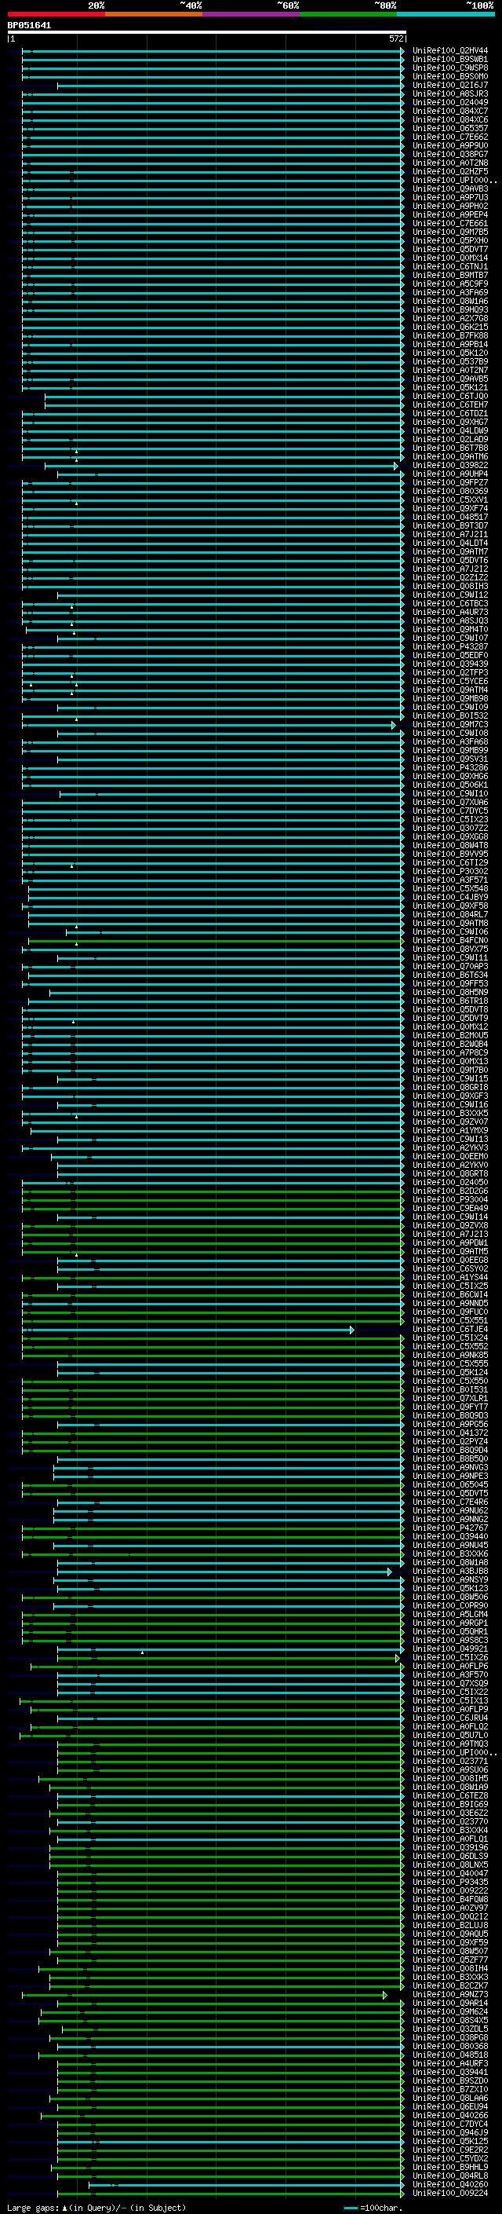Open hit UniRef100_C9WSP8
The width and height of the screenshot is (502, 2214).
450,68
